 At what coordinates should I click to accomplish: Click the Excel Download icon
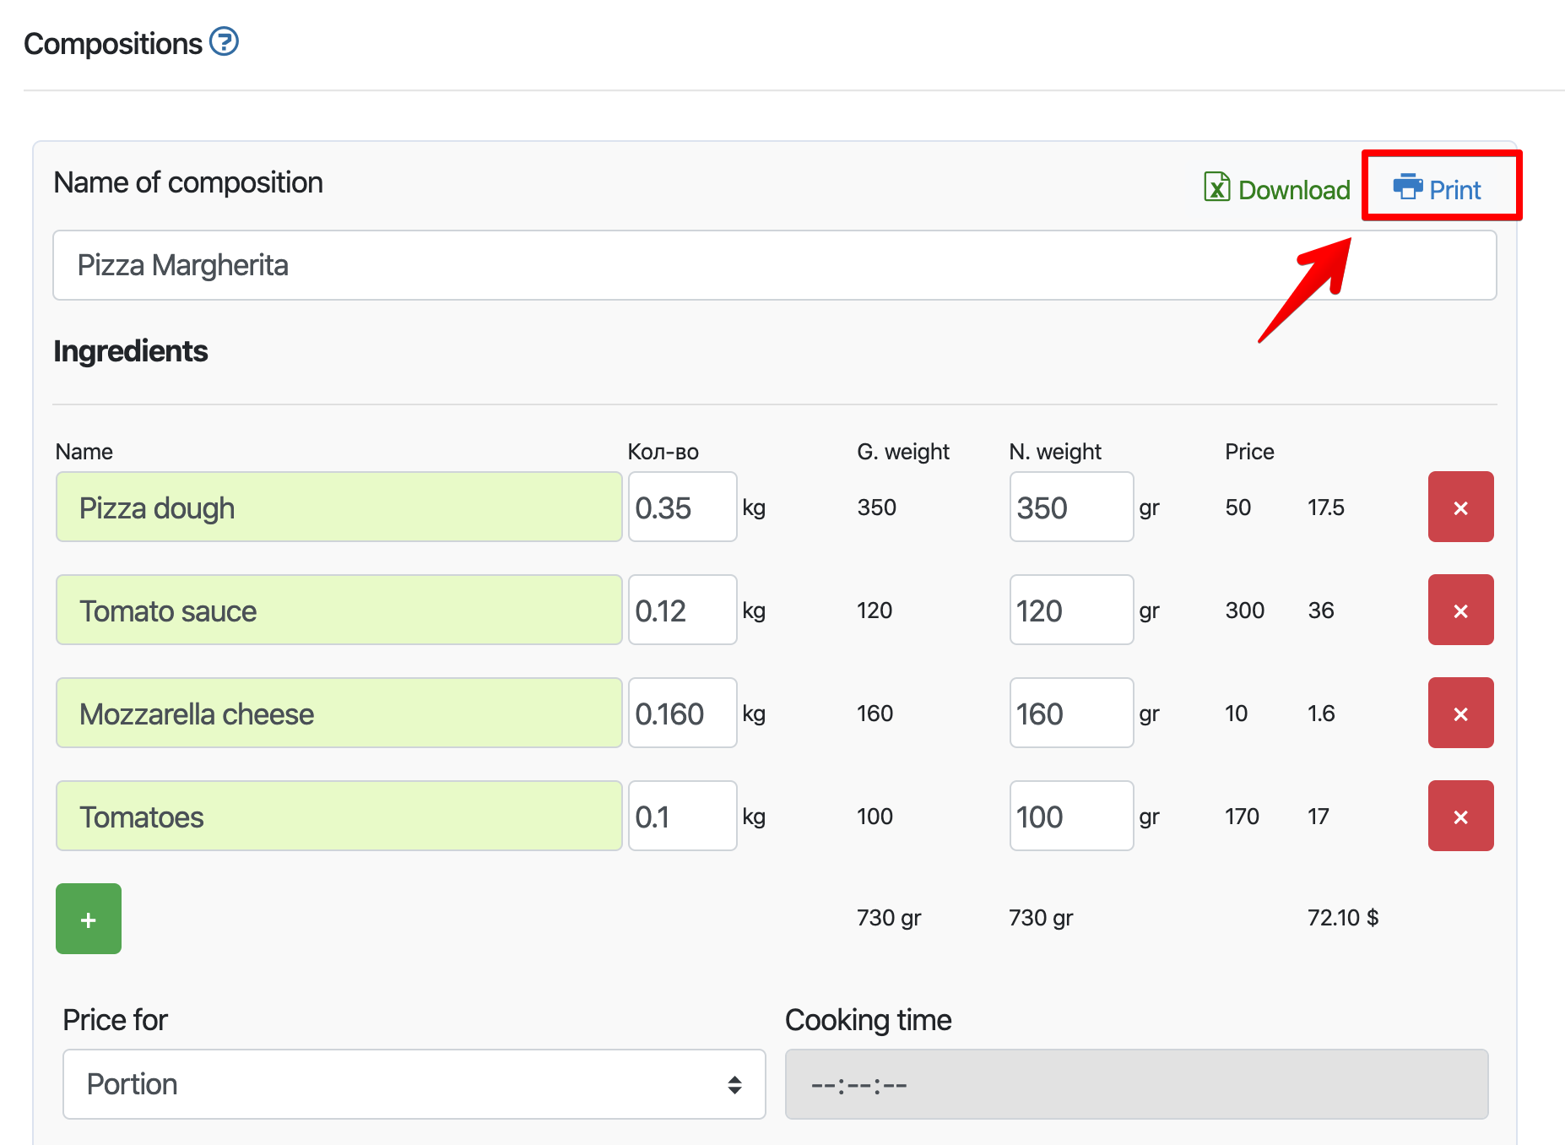[1216, 187]
